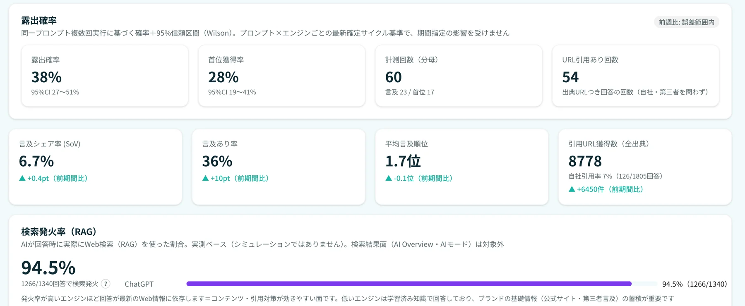Screen dimensions: 745x306
Task: Click the 94.5%(1266/1340) bar label
Action: [x=695, y=284]
